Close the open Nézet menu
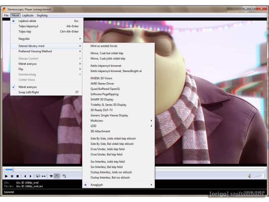Viewport: 269px width, 202px height. [15, 15]
